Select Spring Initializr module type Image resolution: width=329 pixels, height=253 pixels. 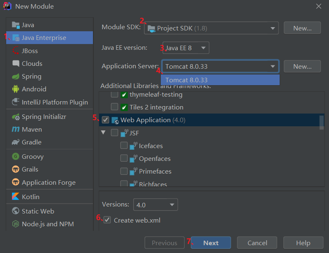click(49, 116)
